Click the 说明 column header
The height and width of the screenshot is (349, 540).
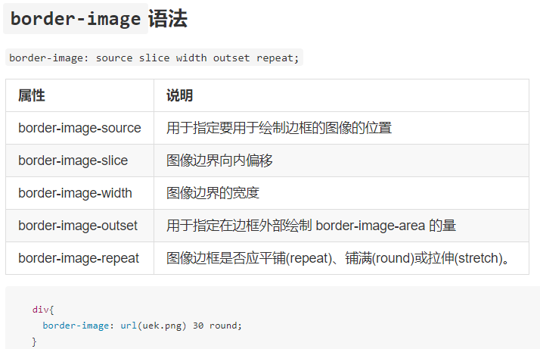click(x=179, y=95)
